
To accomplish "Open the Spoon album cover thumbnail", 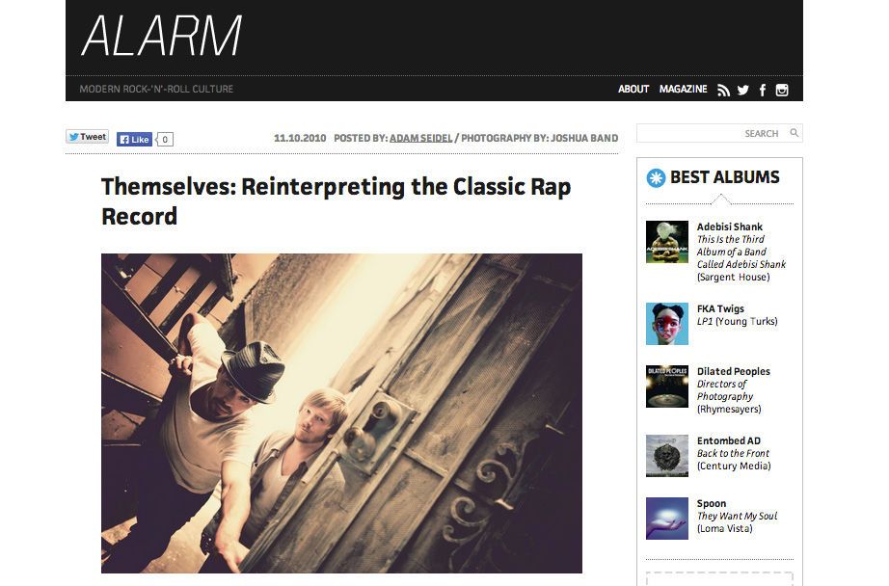I will click(x=667, y=519).
